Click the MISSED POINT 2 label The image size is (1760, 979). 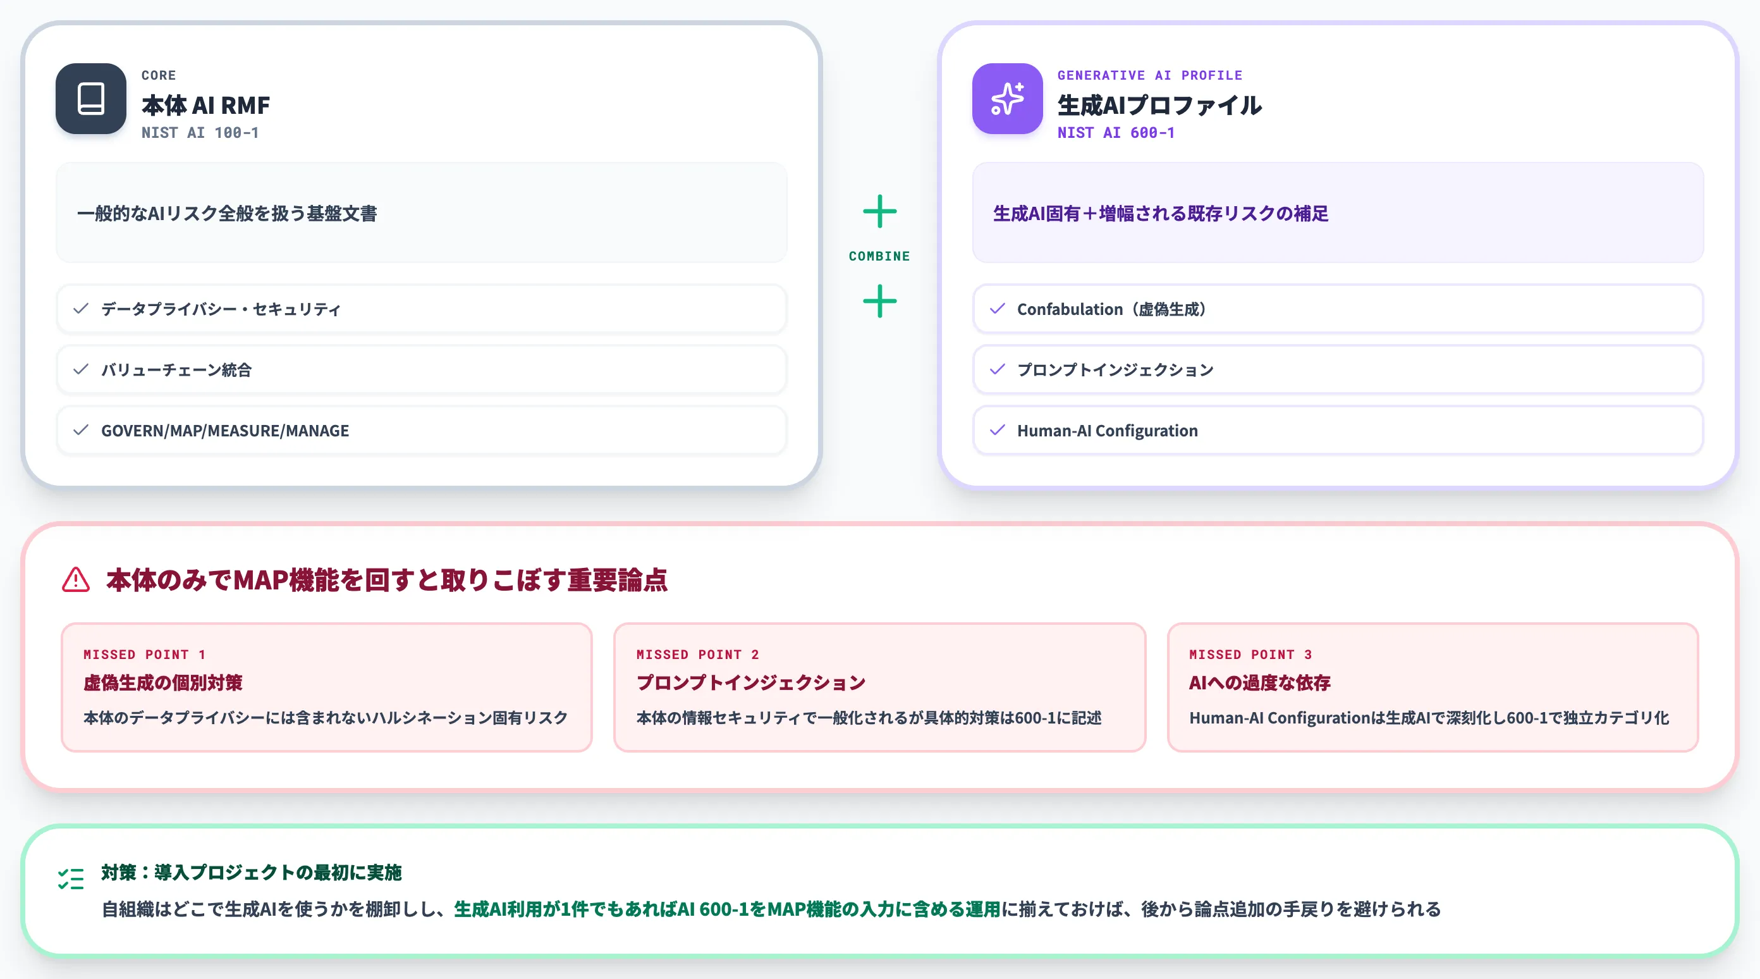[x=697, y=655]
